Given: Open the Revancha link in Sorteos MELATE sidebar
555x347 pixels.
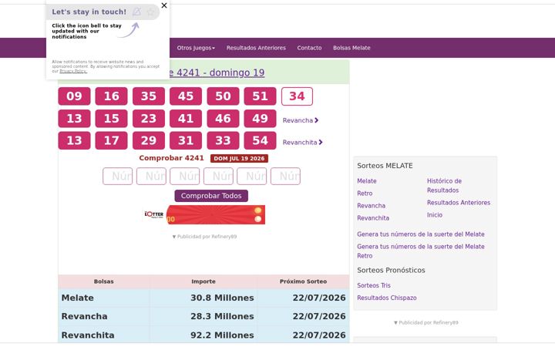Looking at the screenshot, I should [371, 206].
